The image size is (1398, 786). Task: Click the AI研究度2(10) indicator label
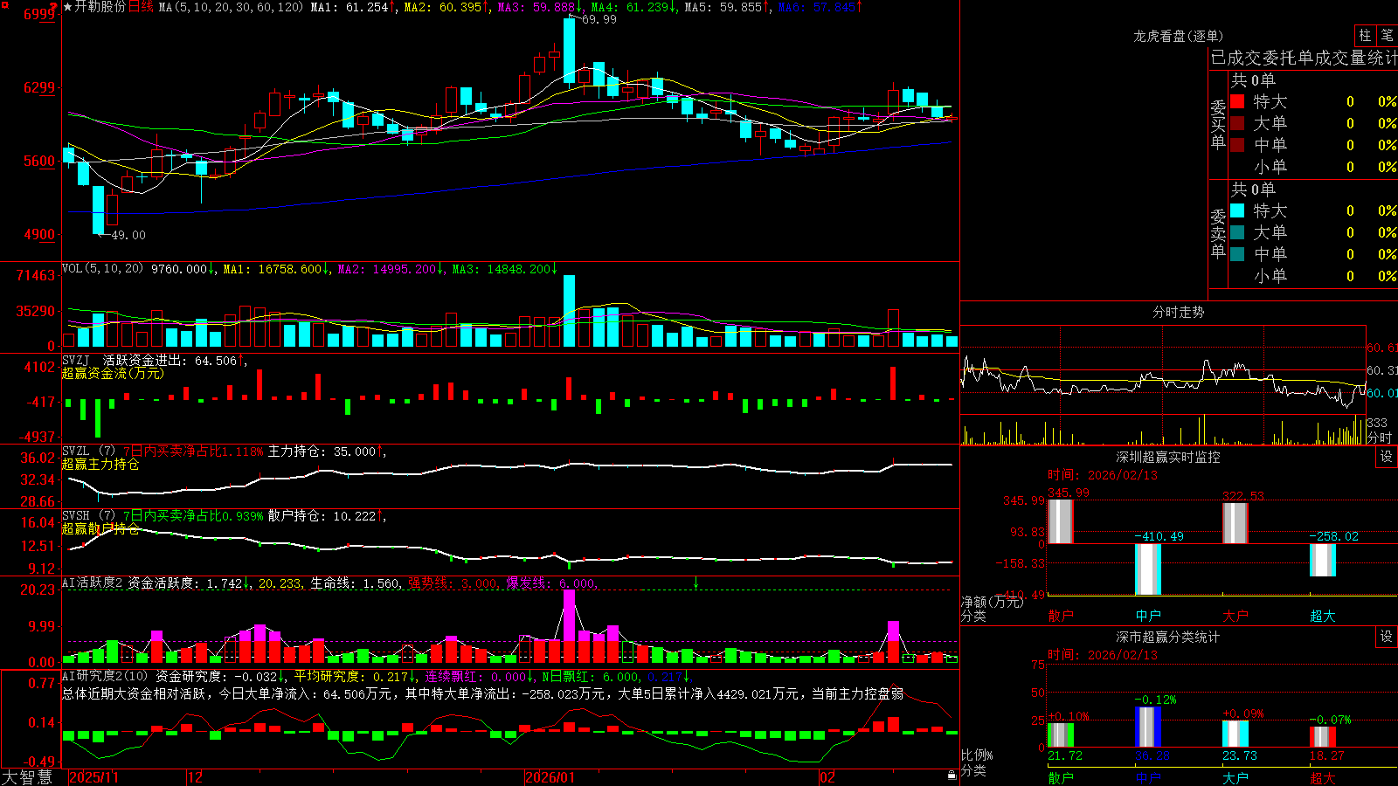click(x=105, y=676)
